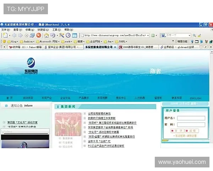This screenshot has height=171, width=213.
Task: Click the black window icon beside 增强功能
Action: pyautogui.click(x=197, y=42)
